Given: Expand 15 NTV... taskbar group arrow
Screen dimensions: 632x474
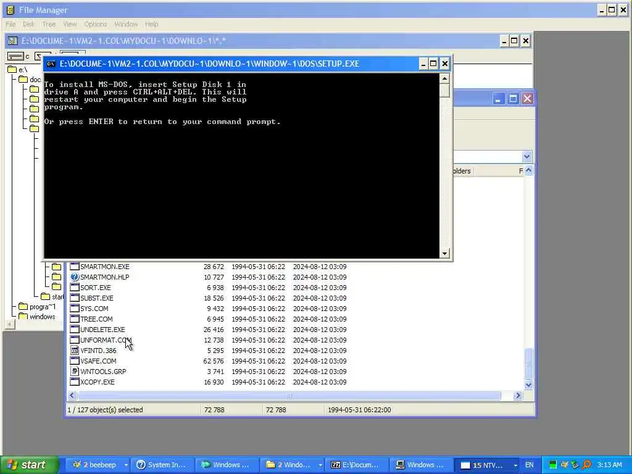Looking at the screenshot, I should pos(515,465).
